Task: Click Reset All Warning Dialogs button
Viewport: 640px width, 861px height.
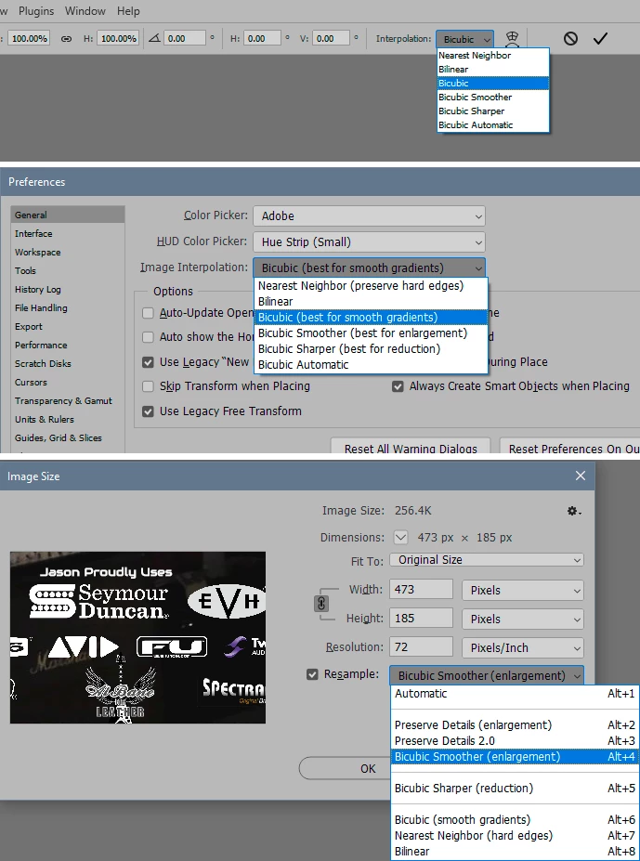Action: (x=411, y=449)
